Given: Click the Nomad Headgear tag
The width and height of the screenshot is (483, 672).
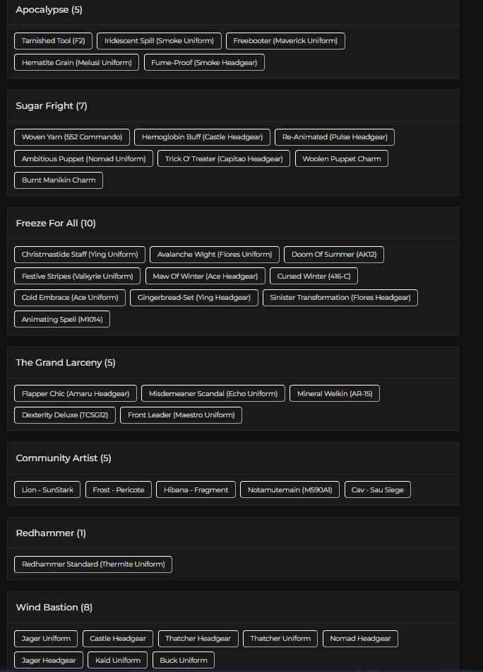Looking at the screenshot, I should (x=360, y=639).
